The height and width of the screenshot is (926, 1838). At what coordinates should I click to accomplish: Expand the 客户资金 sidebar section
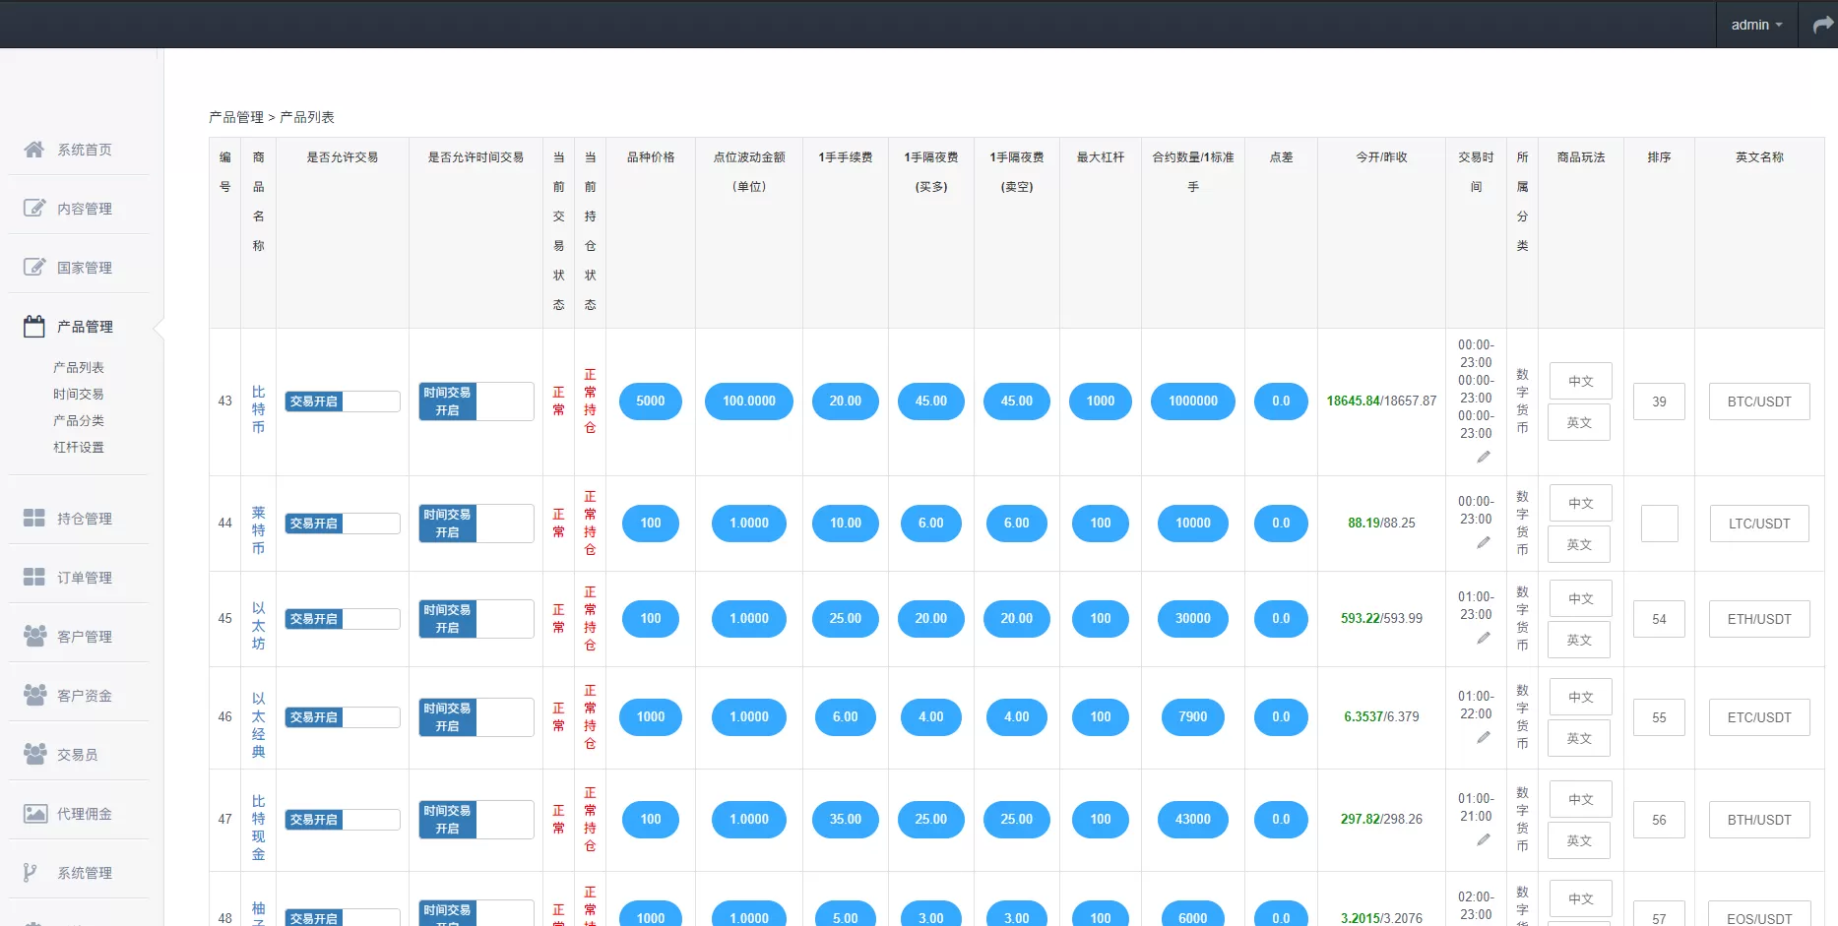click(x=84, y=696)
